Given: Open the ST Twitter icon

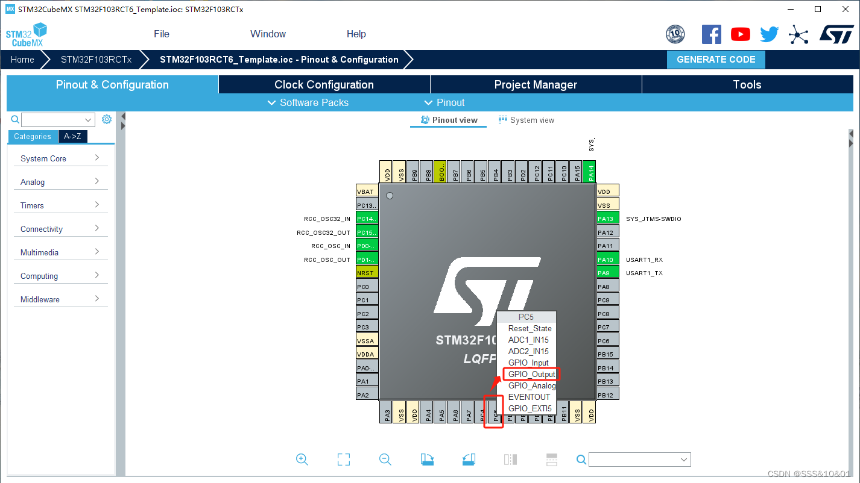Looking at the screenshot, I should click(770, 34).
